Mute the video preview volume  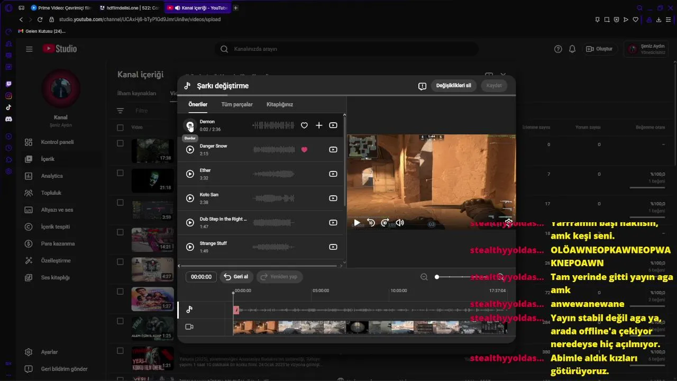pyautogui.click(x=400, y=223)
